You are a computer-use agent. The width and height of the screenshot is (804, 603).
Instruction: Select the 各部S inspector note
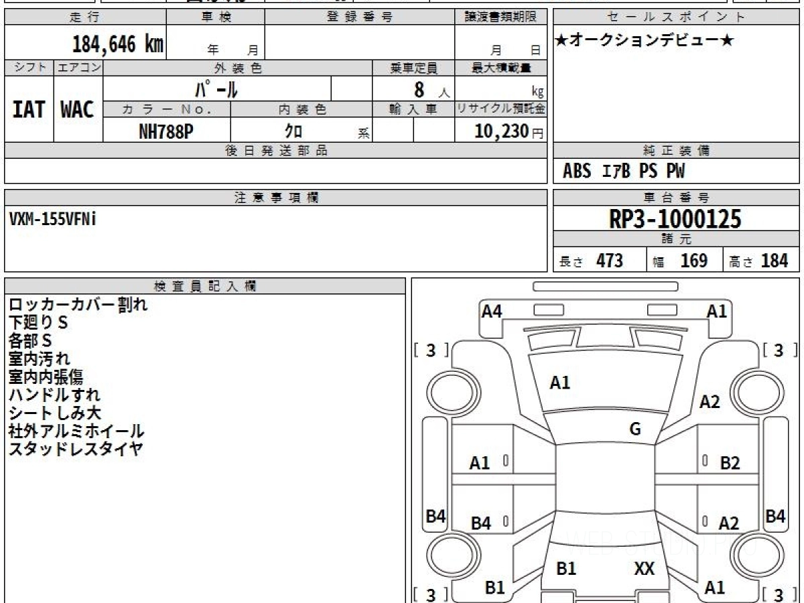coord(30,341)
